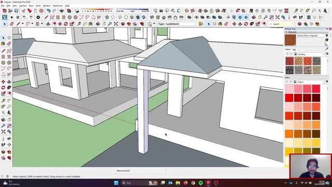Toggle the Default Tray auto-hide pin
The image size is (332, 187).
coord(327,29)
